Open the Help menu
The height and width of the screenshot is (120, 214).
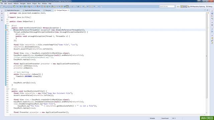pos(50,4)
